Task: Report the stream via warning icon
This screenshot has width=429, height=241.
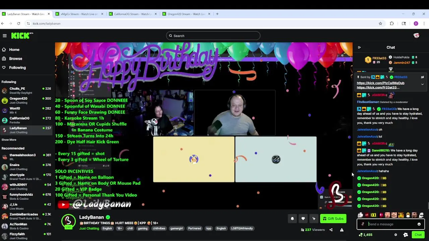Action: (x=342, y=230)
